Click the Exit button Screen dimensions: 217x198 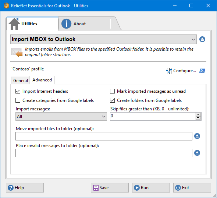click(192, 188)
